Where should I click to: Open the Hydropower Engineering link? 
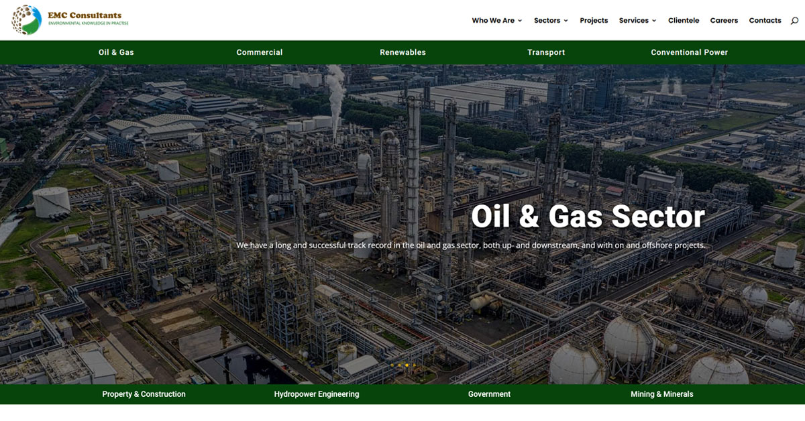[317, 394]
